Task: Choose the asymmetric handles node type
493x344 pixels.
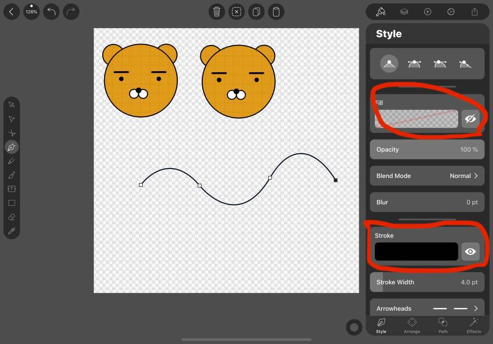Action: 440,64
